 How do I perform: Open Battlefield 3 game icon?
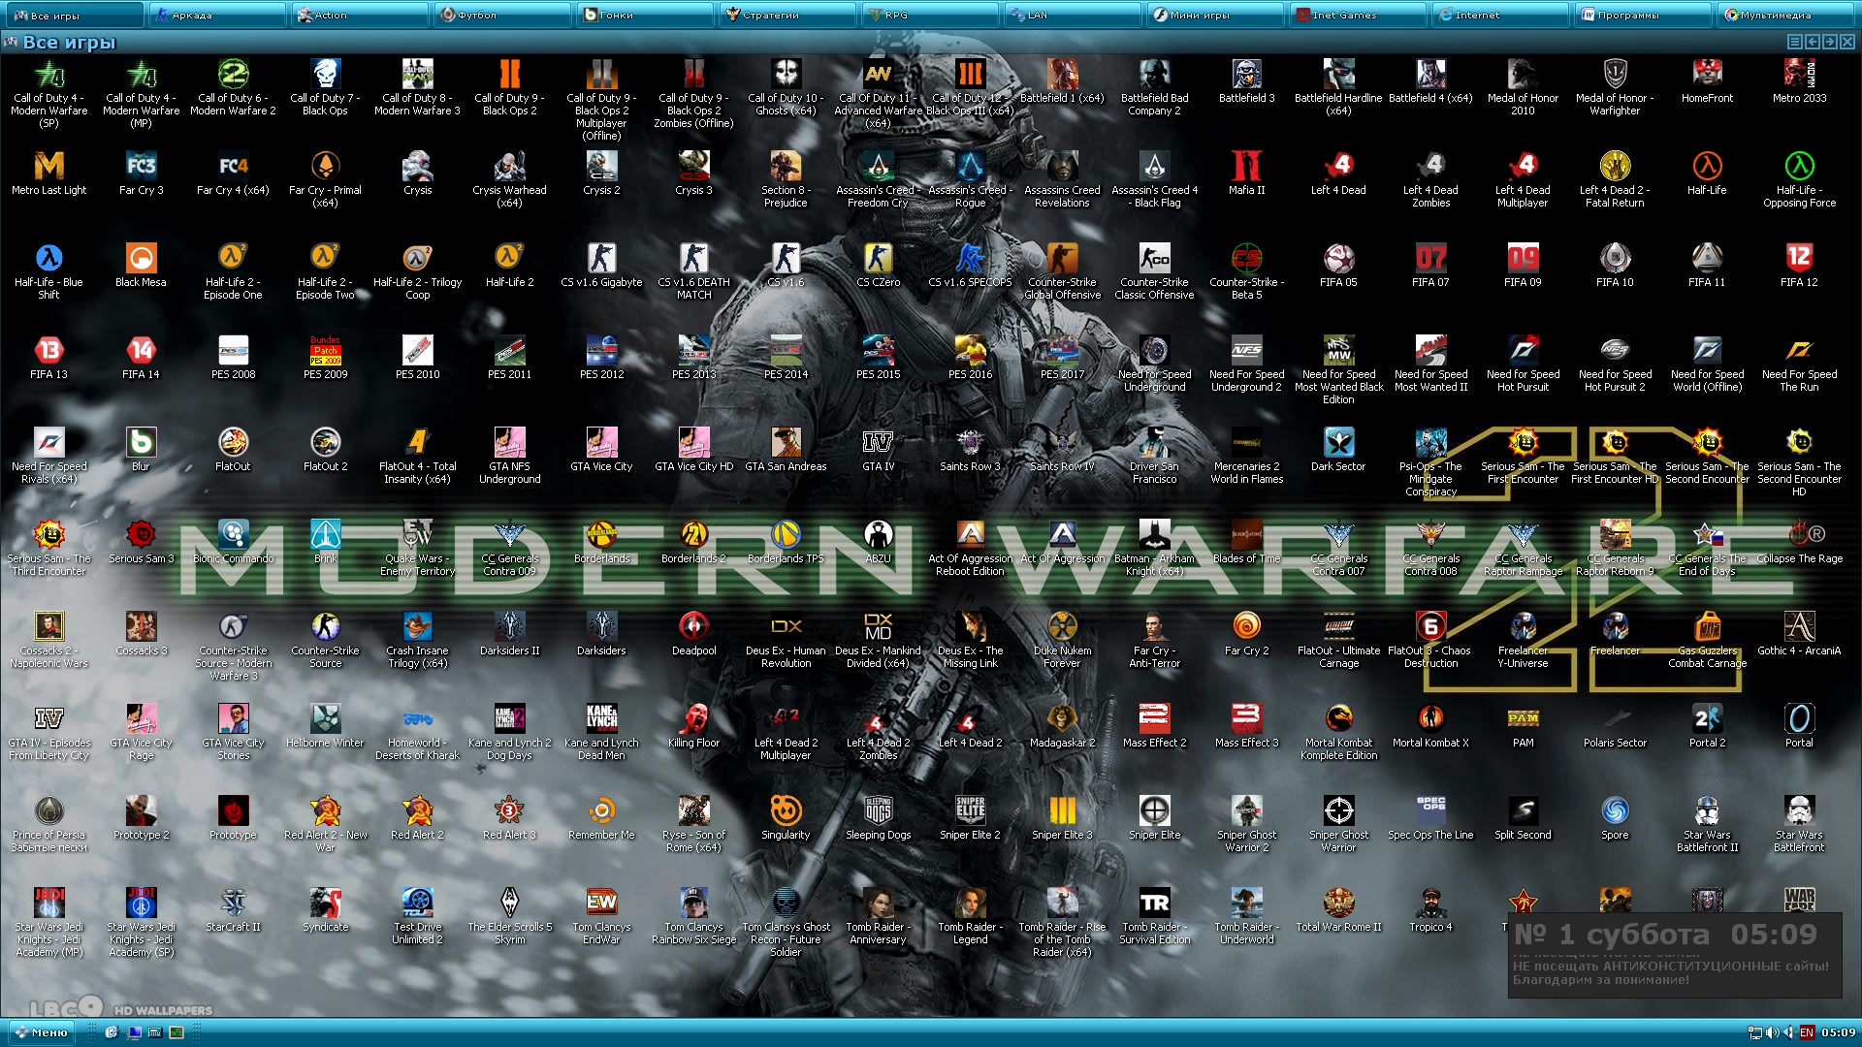[x=1246, y=75]
